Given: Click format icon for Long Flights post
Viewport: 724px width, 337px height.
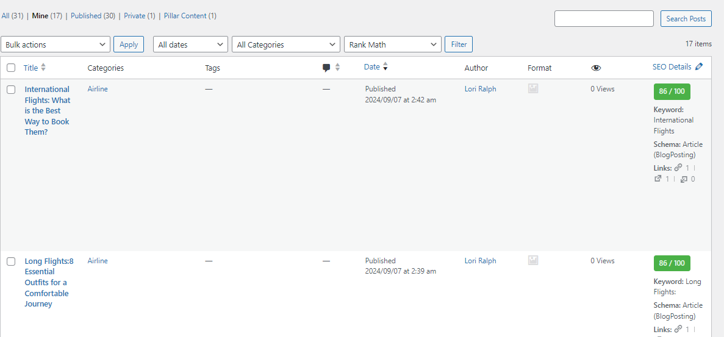Looking at the screenshot, I should (533, 261).
